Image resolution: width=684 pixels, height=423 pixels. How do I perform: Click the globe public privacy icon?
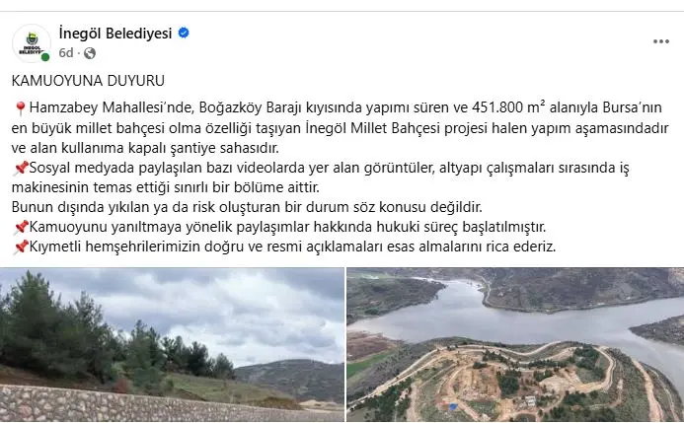(x=90, y=53)
